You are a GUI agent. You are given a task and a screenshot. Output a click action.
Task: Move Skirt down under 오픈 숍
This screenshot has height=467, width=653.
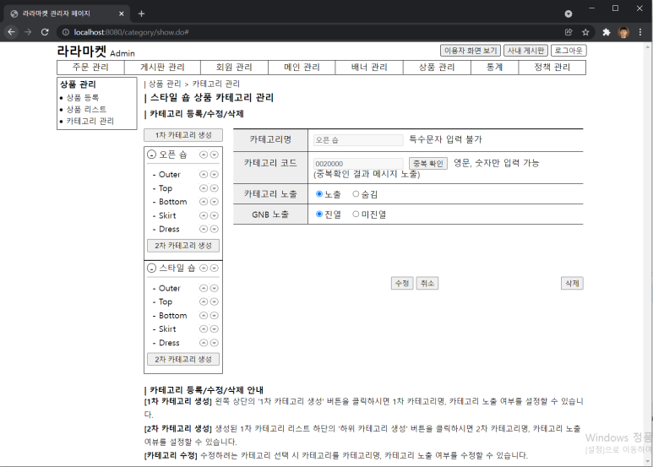214,215
